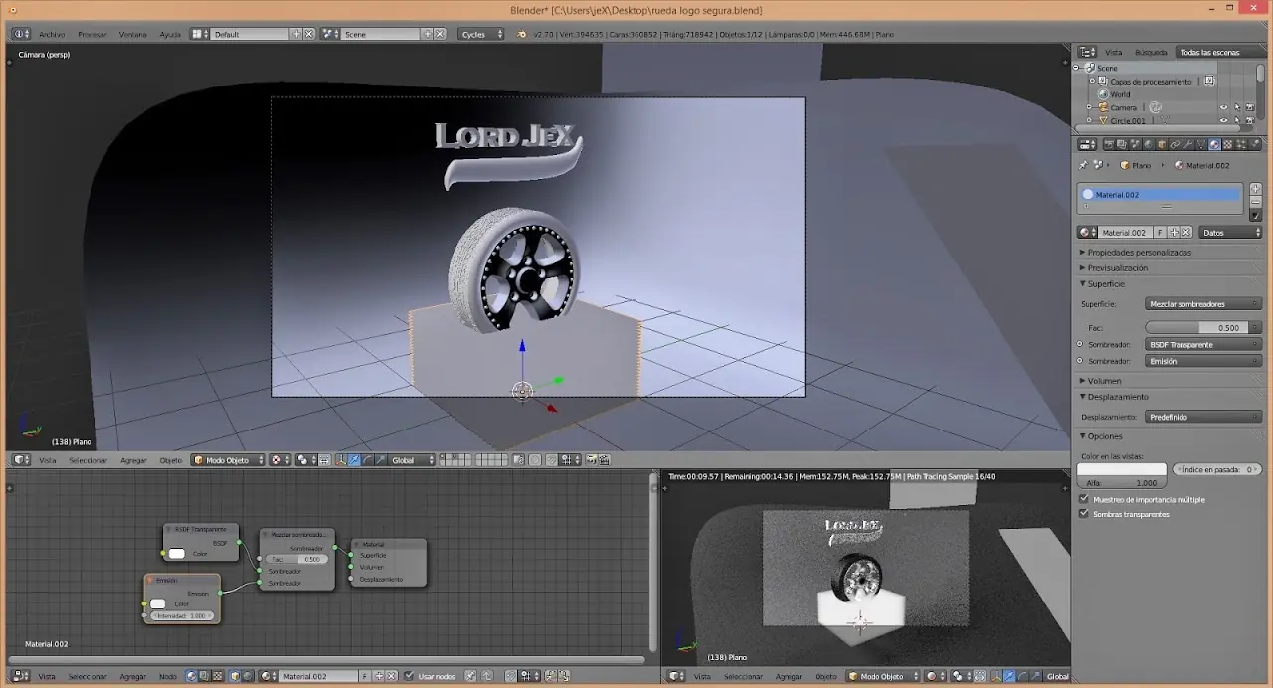Click the pin icon in properties breadcrumb
Screen dimensions: 1273x688
pos(1083,165)
